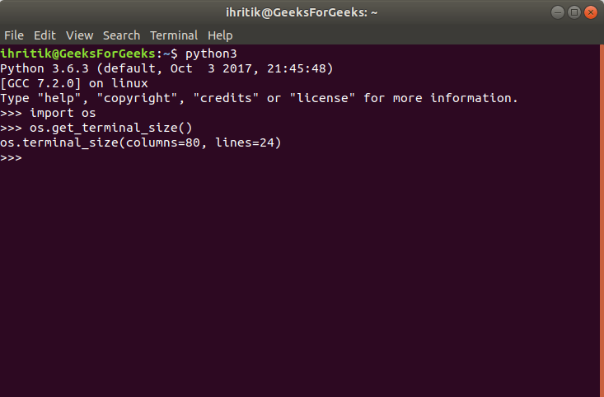Open the File menu
This screenshot has width=604, height=397.
tap(14, 35)
